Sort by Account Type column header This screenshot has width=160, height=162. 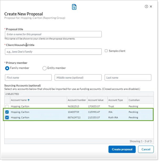pos(116,100)
